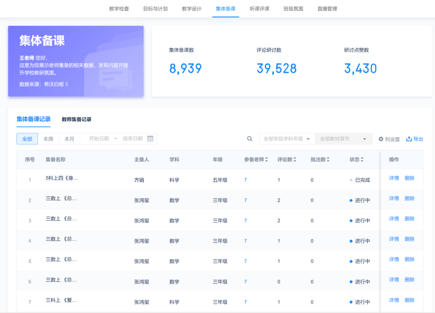The width and height of the screenshot is (435, 313).
Task: Click 删除 for row 2
Action: [410, 199]
